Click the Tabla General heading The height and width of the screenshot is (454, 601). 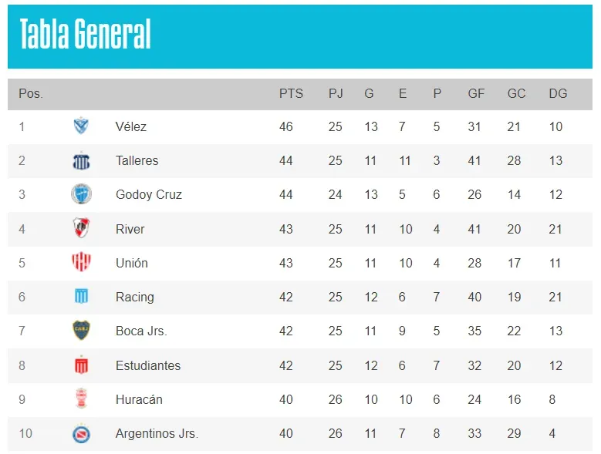[86, 35]
